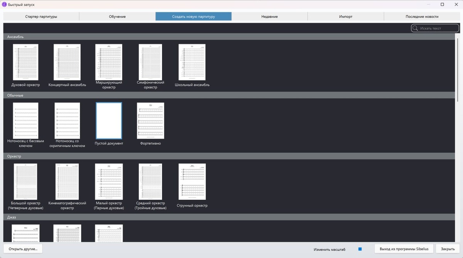The image size is (463, 258).
Task: Click the Закрыть button
Action: tap(448, 249)
